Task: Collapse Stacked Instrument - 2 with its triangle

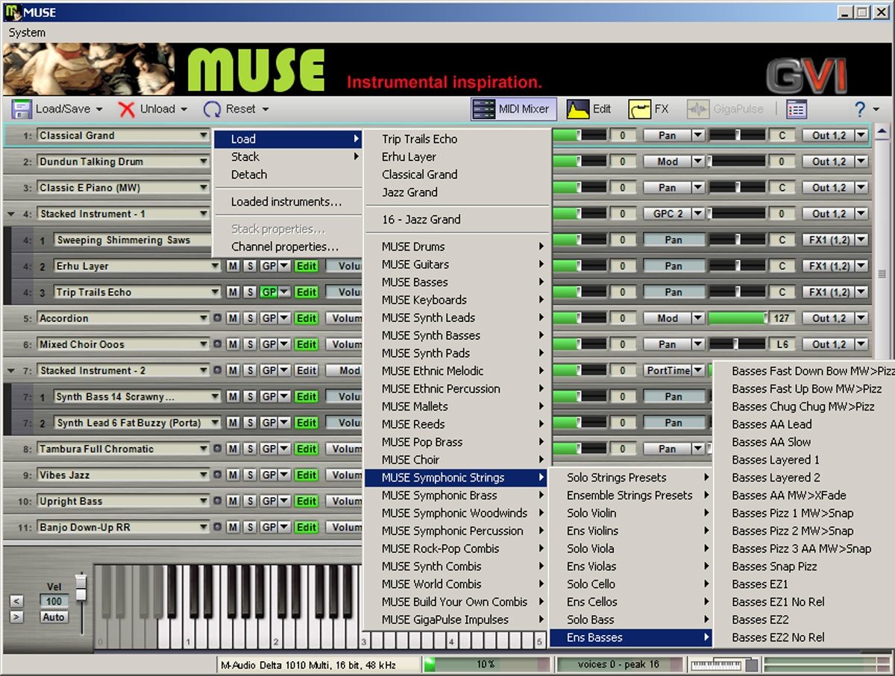Action: [11, 370]
